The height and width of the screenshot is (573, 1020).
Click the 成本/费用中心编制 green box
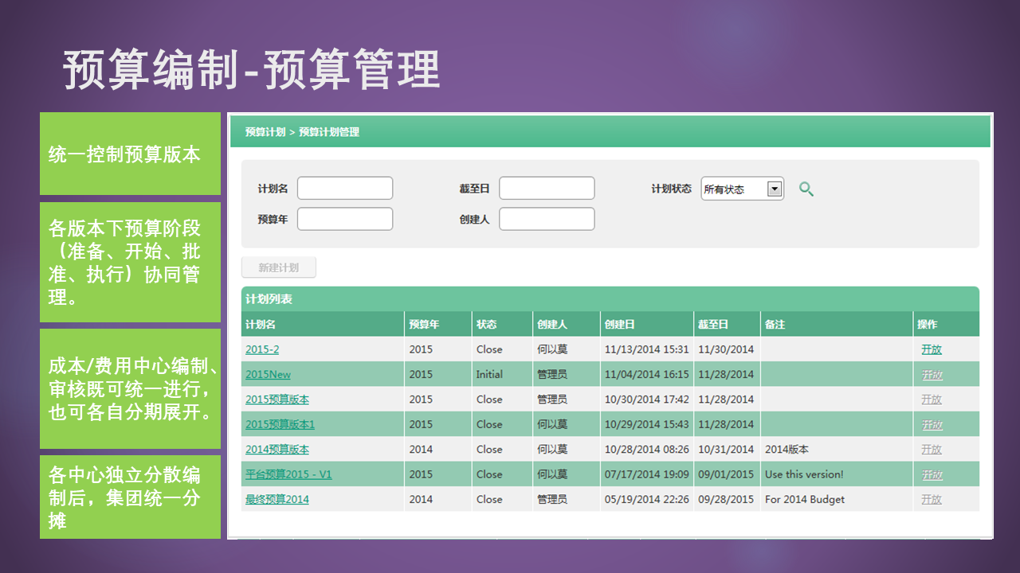tap(130, 389)
